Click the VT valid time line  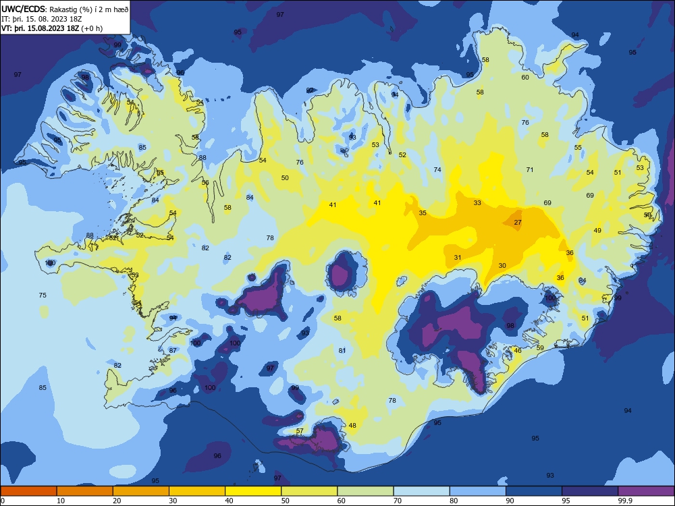52,28
